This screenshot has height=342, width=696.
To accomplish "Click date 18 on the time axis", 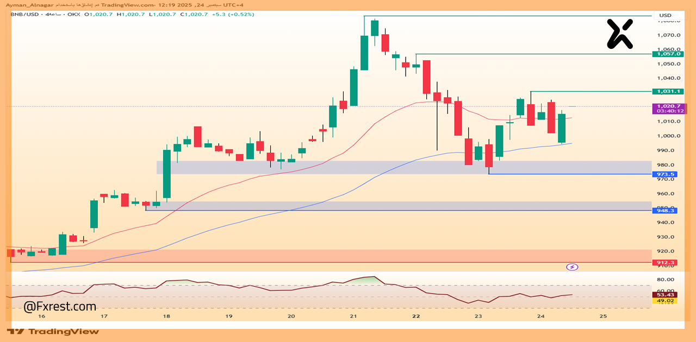I will [166, 316].
